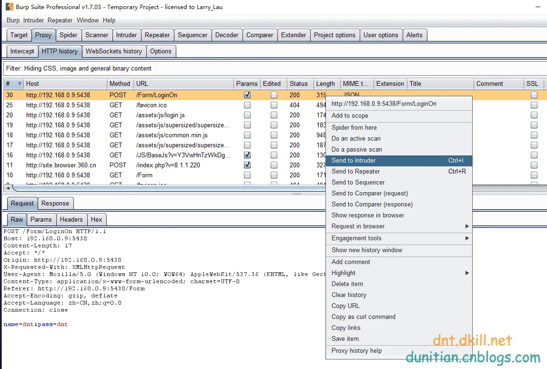Click the left scroll arrow of the history table
Screen dimensions: 547x369
pyautogui.click(x=7, y=188)
